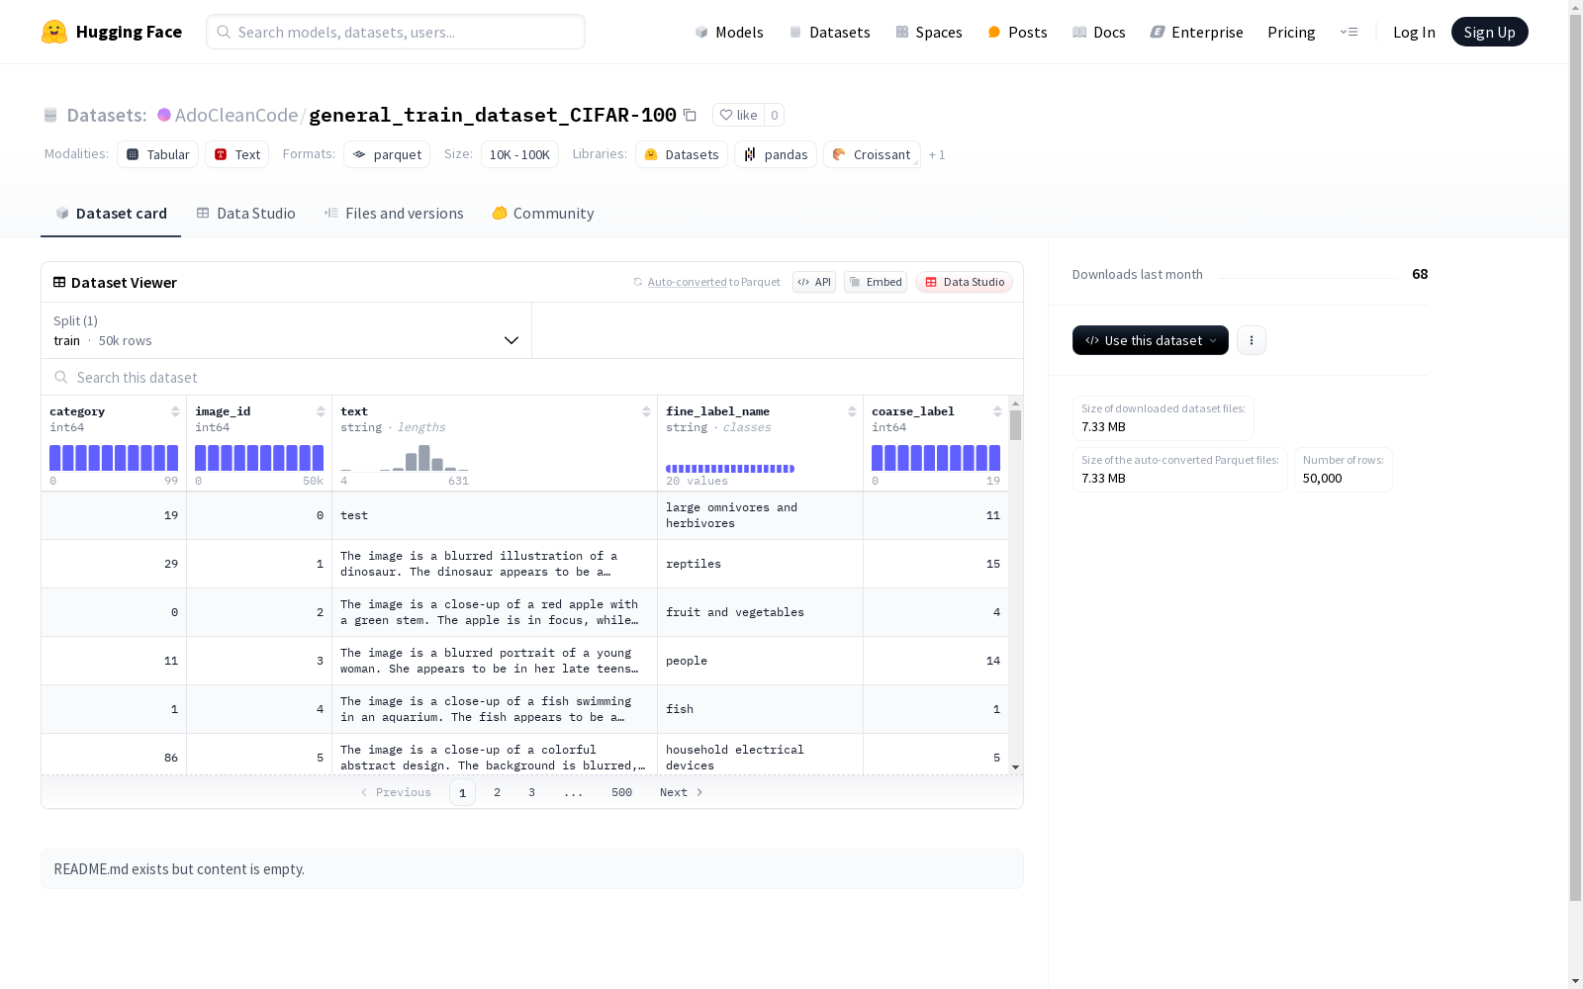Open the navigation overflow menu icon
This screenshot has width=1583, height=989.
click(x=1349, y=32)
